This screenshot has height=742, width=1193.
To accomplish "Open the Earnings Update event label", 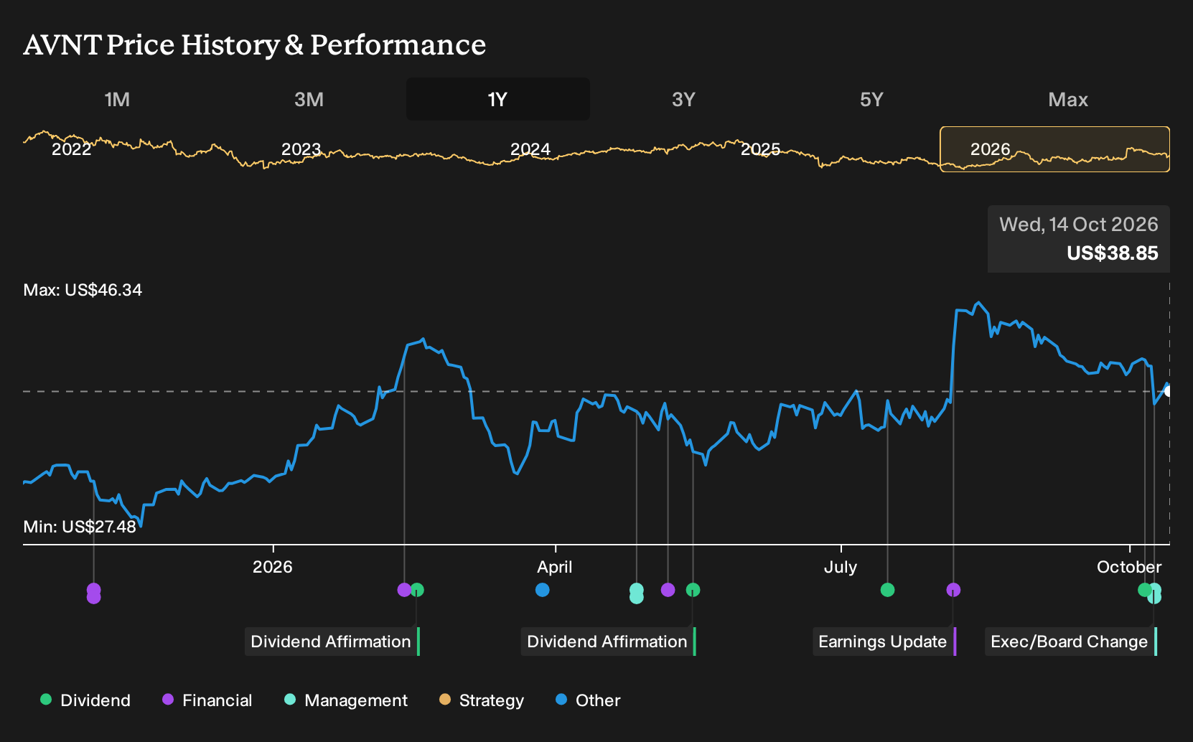I will coord(884,642).
